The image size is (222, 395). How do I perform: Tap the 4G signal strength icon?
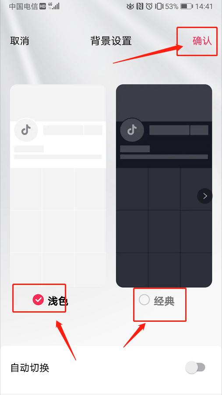53,6
